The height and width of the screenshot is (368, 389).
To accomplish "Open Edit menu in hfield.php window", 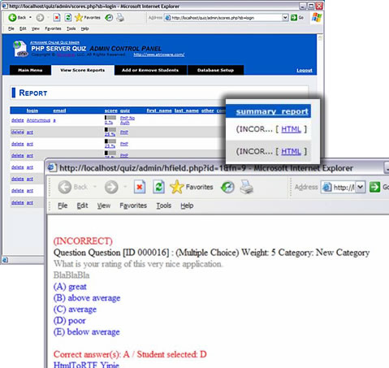I will (x=82, y=206).
